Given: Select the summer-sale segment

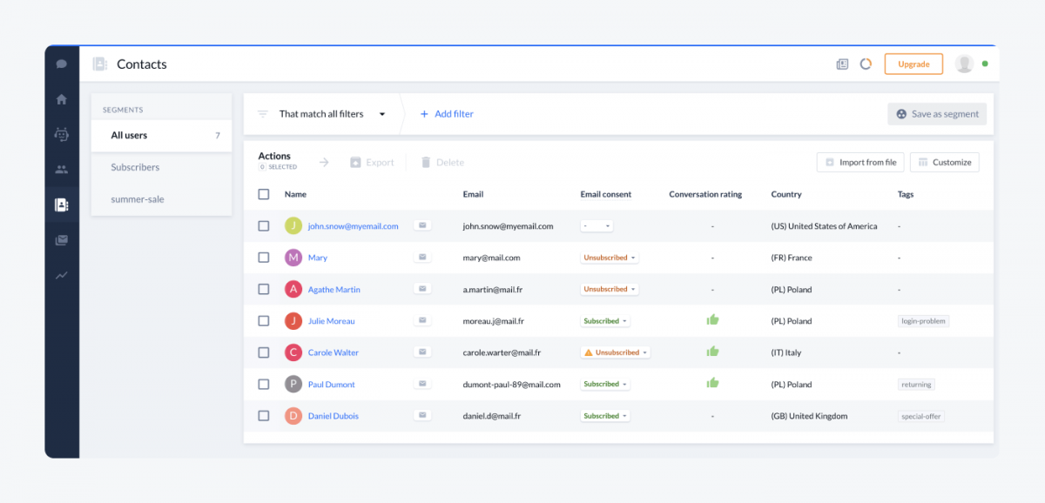Looking at the screenshot, I should click(162, 199).
